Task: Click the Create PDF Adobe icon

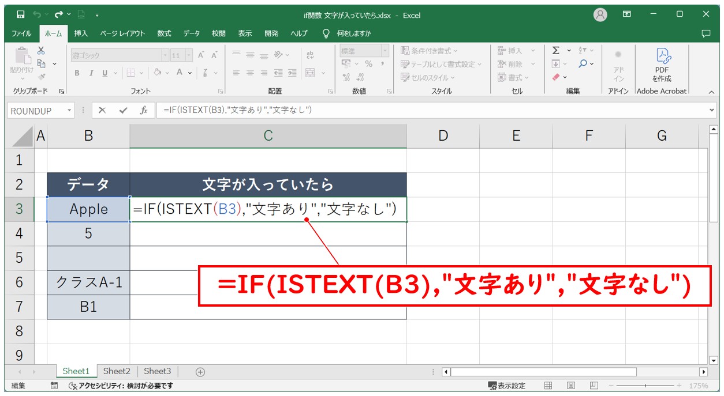Action: coord(662,63)
